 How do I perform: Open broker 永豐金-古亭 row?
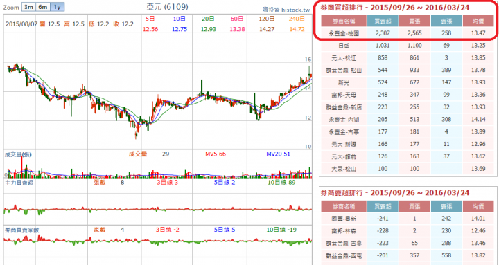343,132
